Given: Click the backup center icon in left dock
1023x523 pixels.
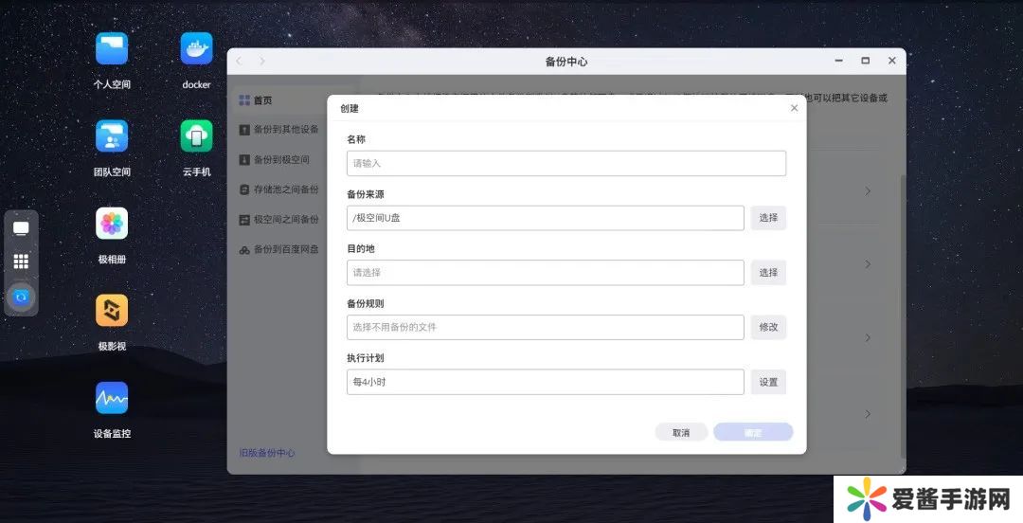Looking at the screenshot, I should [21, 297].
